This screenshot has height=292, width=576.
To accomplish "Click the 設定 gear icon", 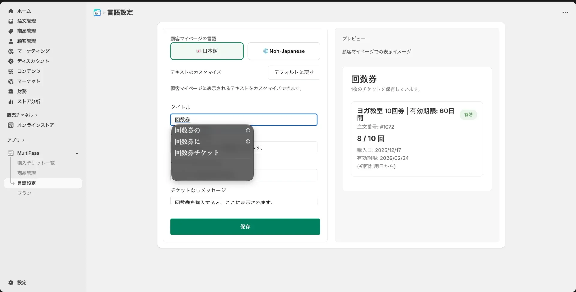I will pyautogui.click(x=11, y=283).
